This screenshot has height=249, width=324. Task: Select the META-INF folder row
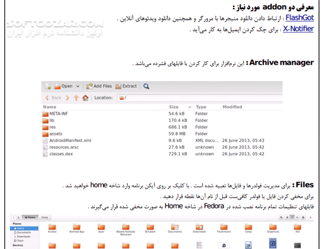click(x=162, y=114)
